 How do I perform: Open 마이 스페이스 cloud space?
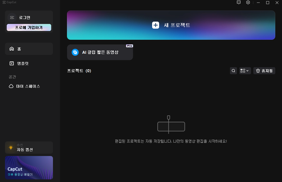(29, 86)
